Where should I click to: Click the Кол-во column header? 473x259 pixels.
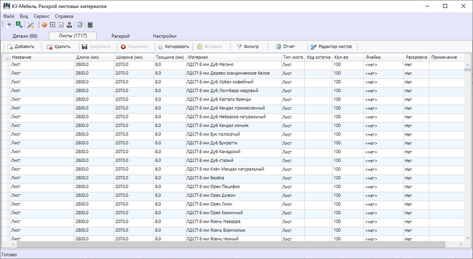[348, 57]
